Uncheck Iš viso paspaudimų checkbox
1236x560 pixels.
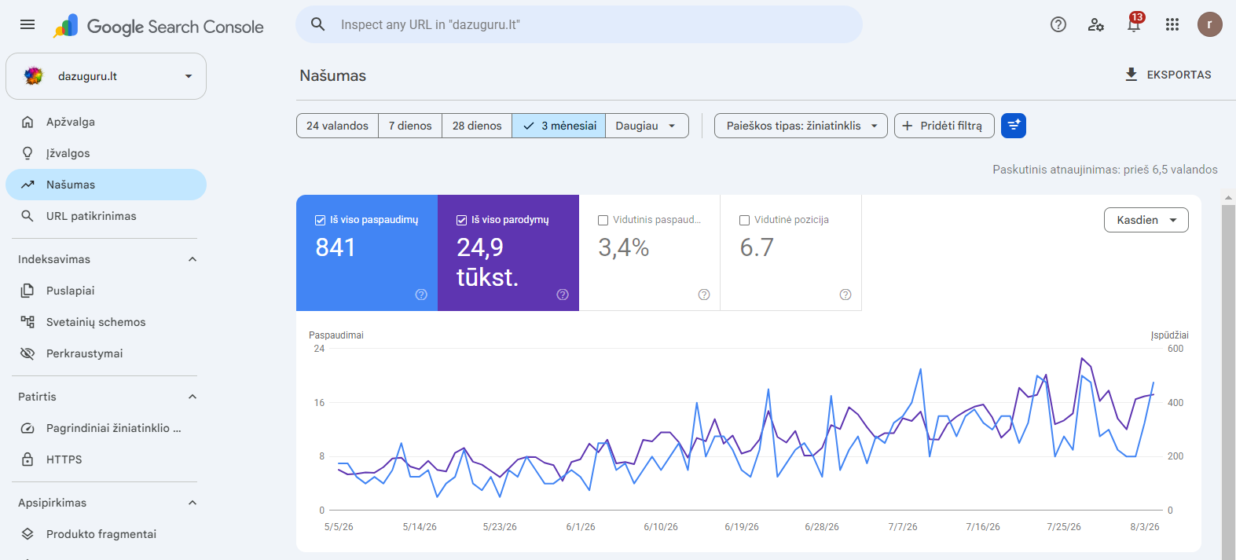pos(320,220)
